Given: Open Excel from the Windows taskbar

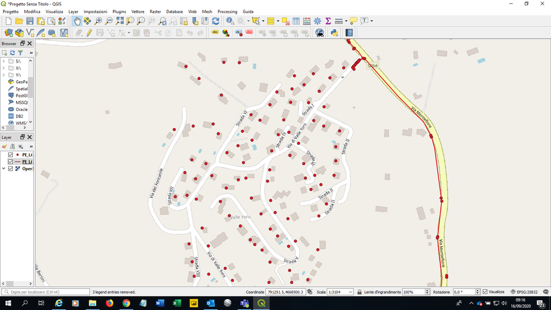Looking at the screenshot, I should tap(176, 304).
